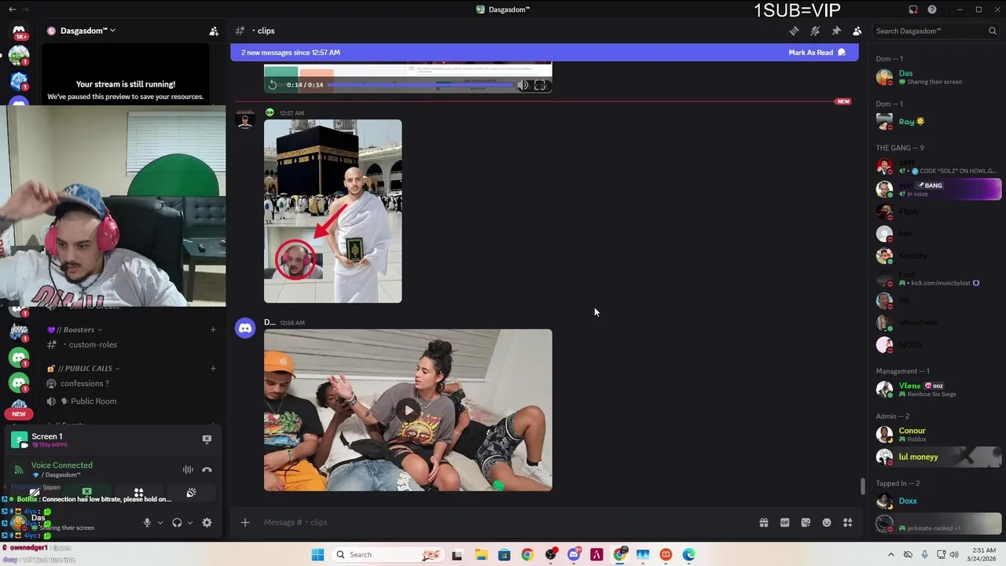Toggle camera in voice panel
Viewport: 1006px width, 566px height.
click(35, 492)
